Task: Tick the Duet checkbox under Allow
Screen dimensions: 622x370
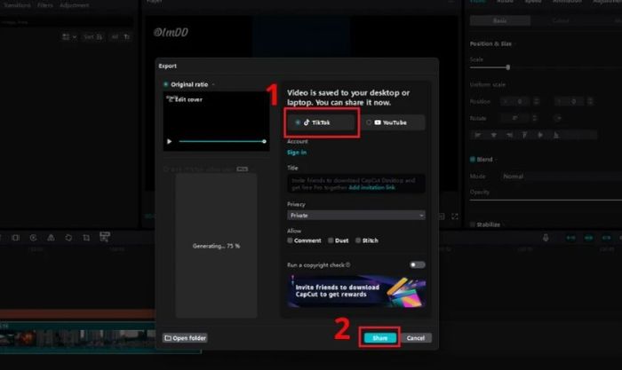Action: pos(331,240)
